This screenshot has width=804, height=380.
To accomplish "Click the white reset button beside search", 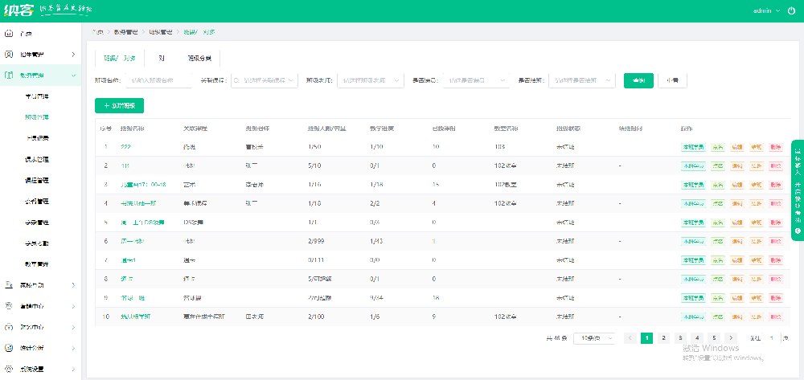I will click(672, 81).
